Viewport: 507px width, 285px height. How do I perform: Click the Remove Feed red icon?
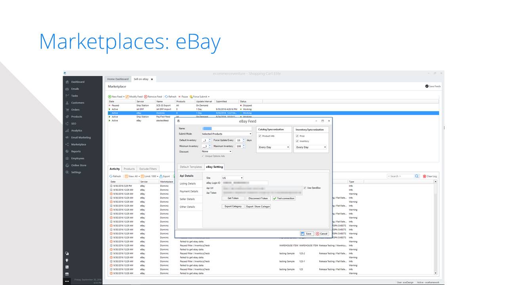[x=145, y=97]
